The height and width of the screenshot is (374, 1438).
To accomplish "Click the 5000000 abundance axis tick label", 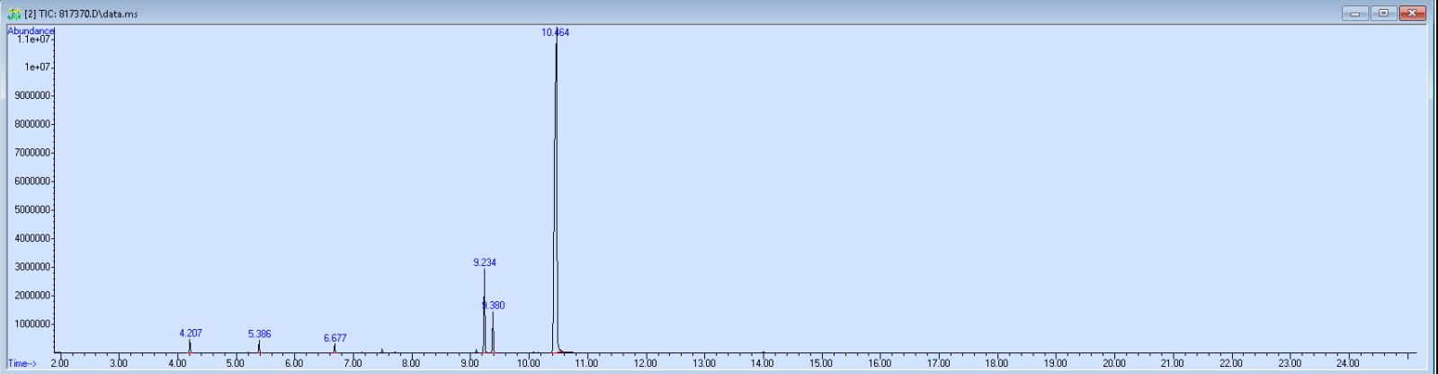I will (x=31, y=209).
